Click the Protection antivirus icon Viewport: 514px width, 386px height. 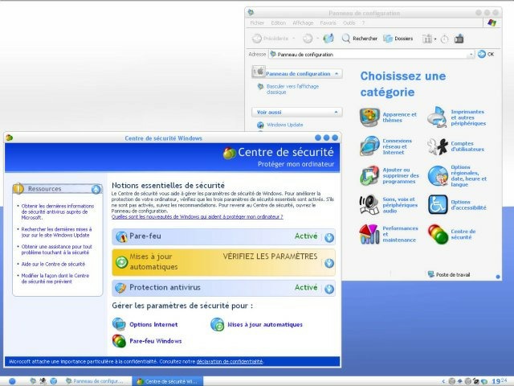pyautogui.click(x=120, y=288)
